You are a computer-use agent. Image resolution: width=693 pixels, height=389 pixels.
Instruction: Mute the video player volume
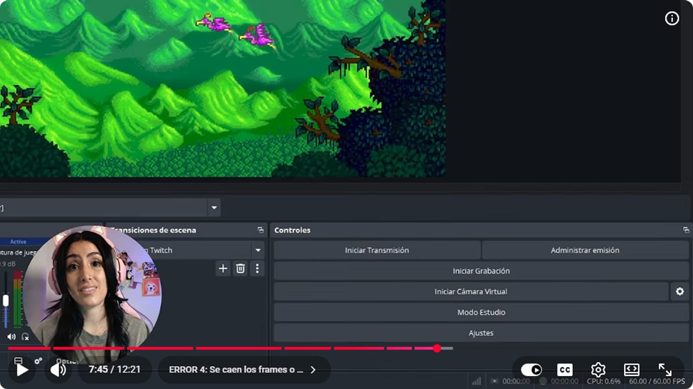[x=58, y=370]
